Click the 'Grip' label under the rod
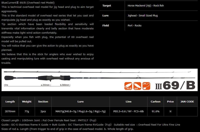 point(6,85)
